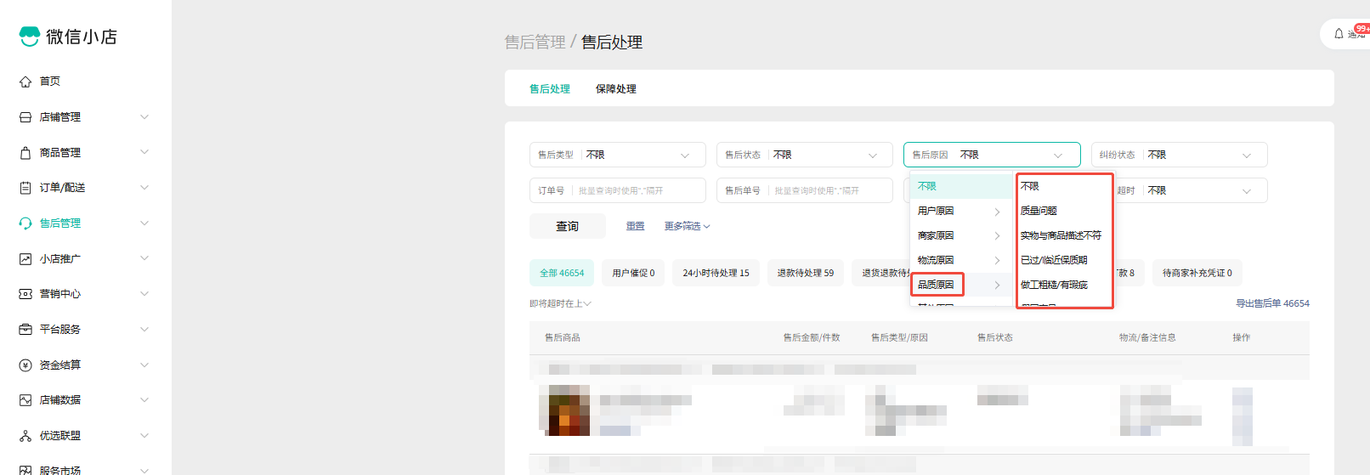
Task: Open the notification bell icon
Action: tap(1339, 34)
